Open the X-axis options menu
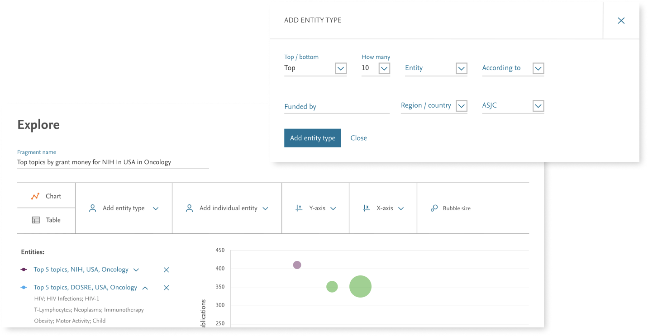The image size is (648, 336). click(x=383, y=208)
